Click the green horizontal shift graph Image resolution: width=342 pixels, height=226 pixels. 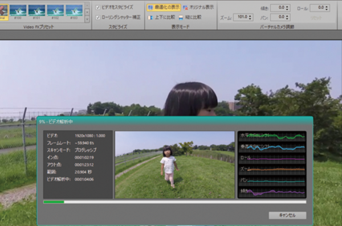click(272, 137)
